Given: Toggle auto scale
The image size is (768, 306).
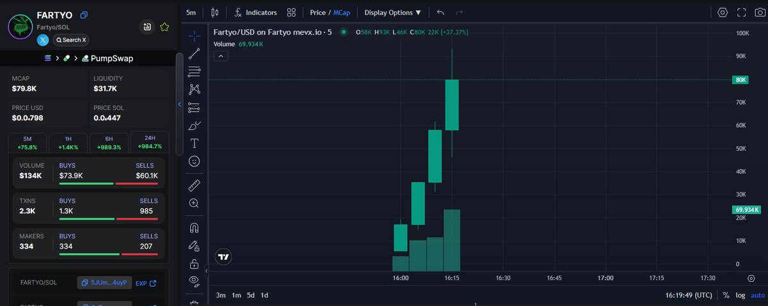Looking at the screenshot, I should [x=757, y=295].
